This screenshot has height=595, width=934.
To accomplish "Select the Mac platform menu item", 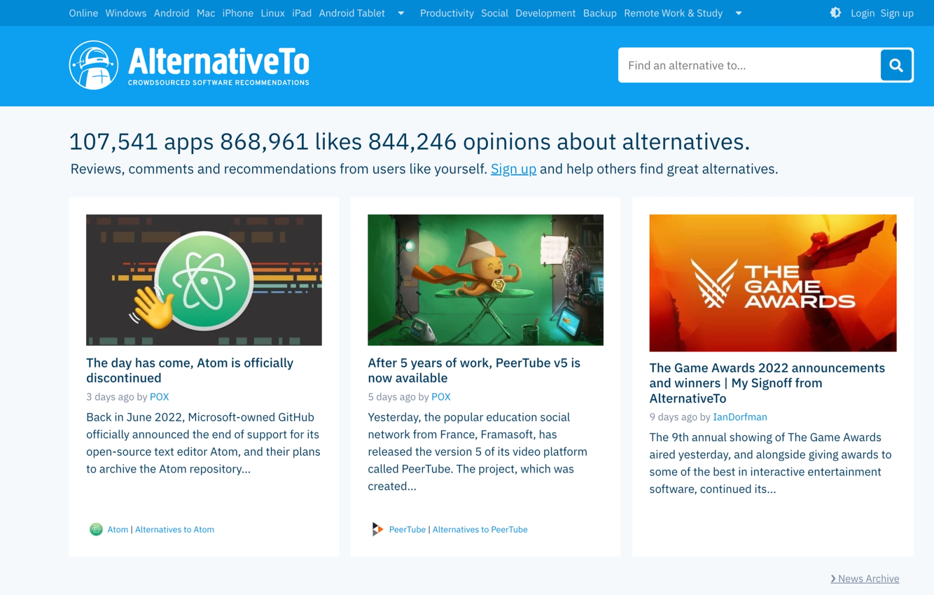I will [206, 13].
